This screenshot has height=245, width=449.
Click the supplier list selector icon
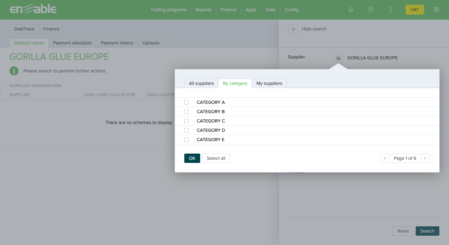[338, 58]
